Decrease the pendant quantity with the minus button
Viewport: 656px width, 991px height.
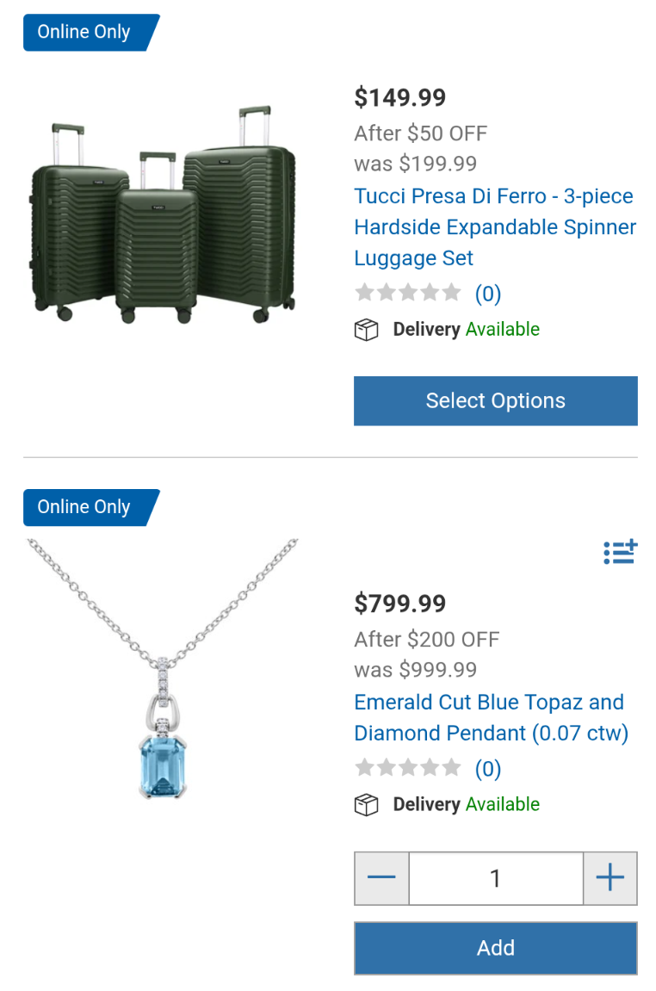click(x=381, y=878)
